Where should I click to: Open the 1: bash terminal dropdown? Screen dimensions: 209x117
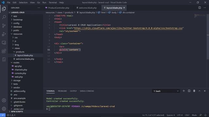pyautogui.click(x=166, y=91)
